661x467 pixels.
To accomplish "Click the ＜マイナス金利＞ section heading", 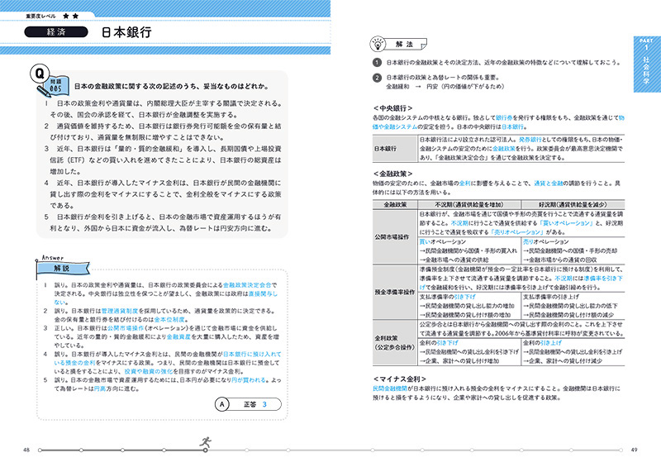I will pyautogui.click(x=400, y=379).
